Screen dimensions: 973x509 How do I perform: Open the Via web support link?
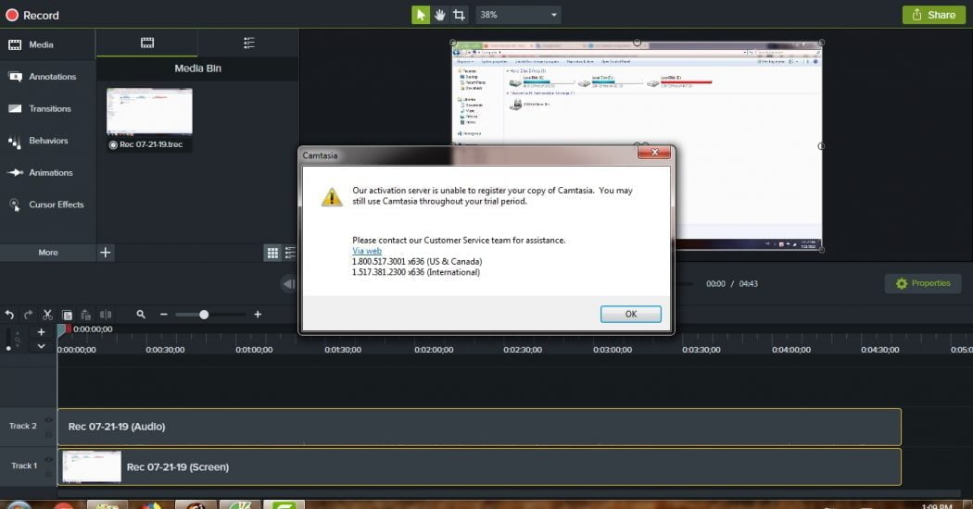[x=367, y=251]
